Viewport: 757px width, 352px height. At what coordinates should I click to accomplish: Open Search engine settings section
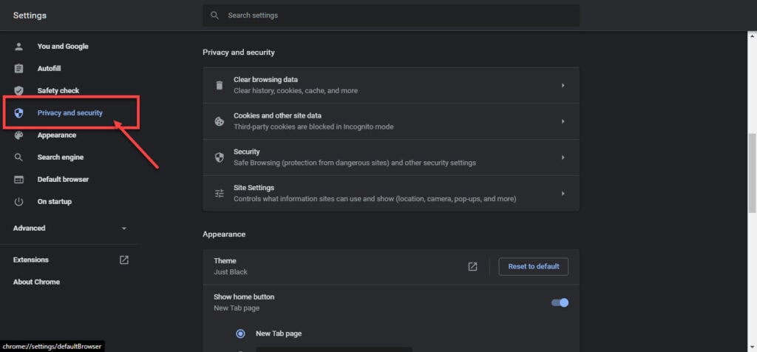61,158
